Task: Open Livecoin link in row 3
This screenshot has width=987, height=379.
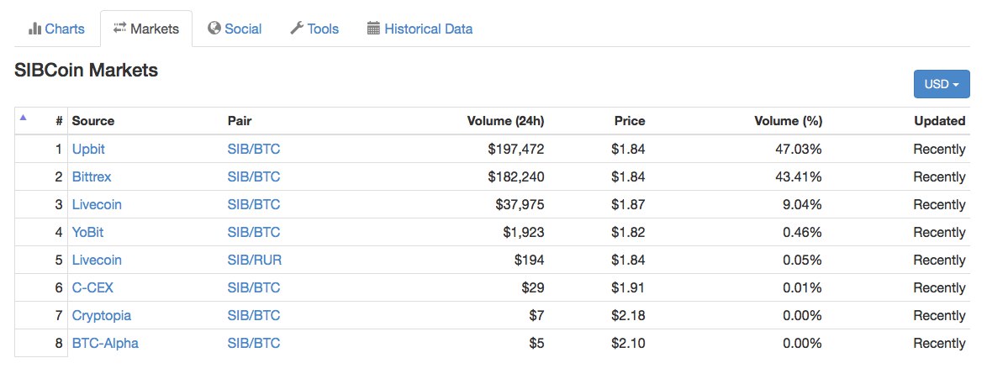Action: 97,204
